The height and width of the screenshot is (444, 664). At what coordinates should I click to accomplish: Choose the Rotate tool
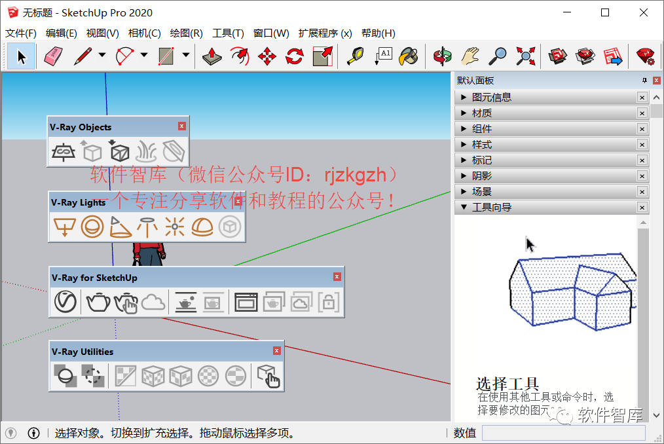click(x=295, y=56)
